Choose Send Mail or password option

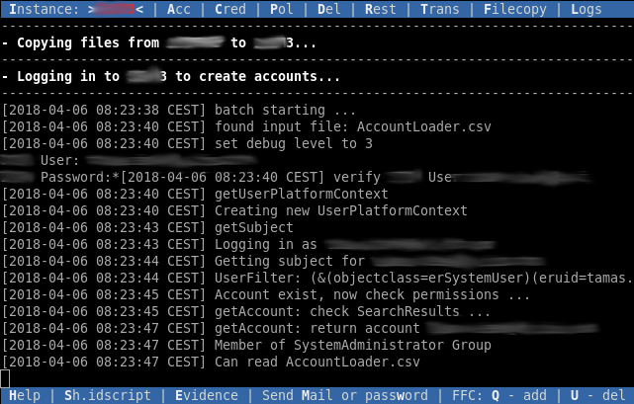[x=345, y=395]
